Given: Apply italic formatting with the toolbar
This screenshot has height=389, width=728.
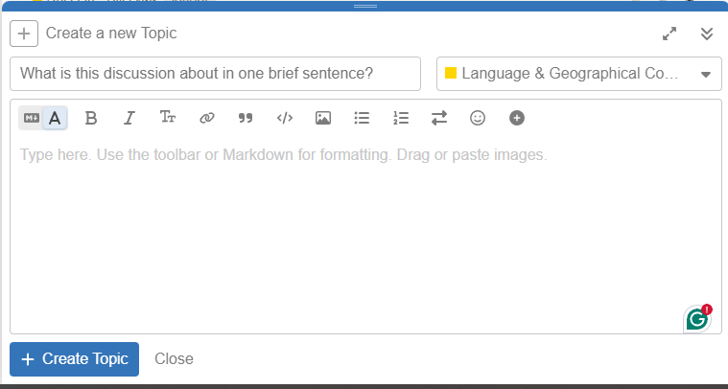Looking at the screenshot, I should pyautogui.click(x=129, y=118).
